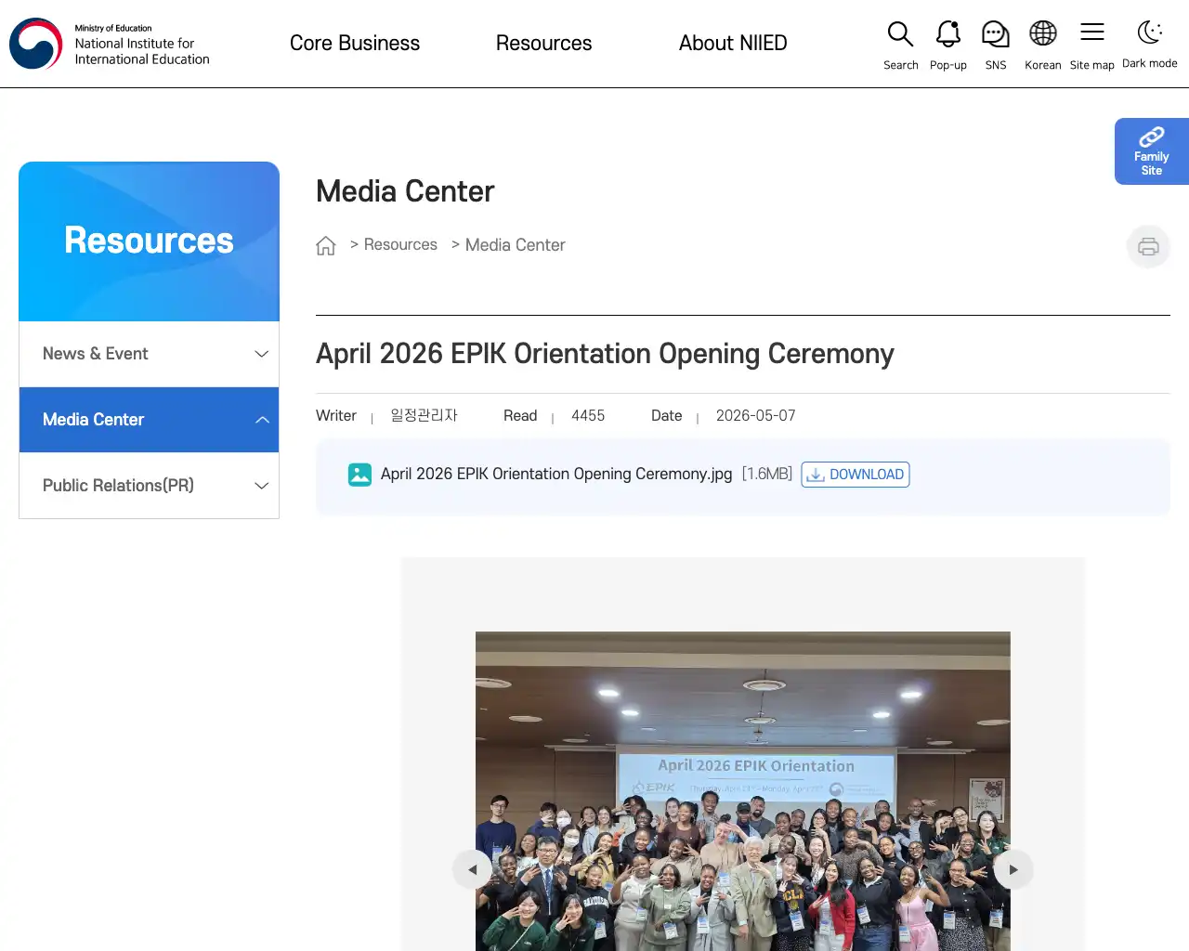
Task: Expand Public Relations(PR) sidebar section
Action: click(149, 486)
